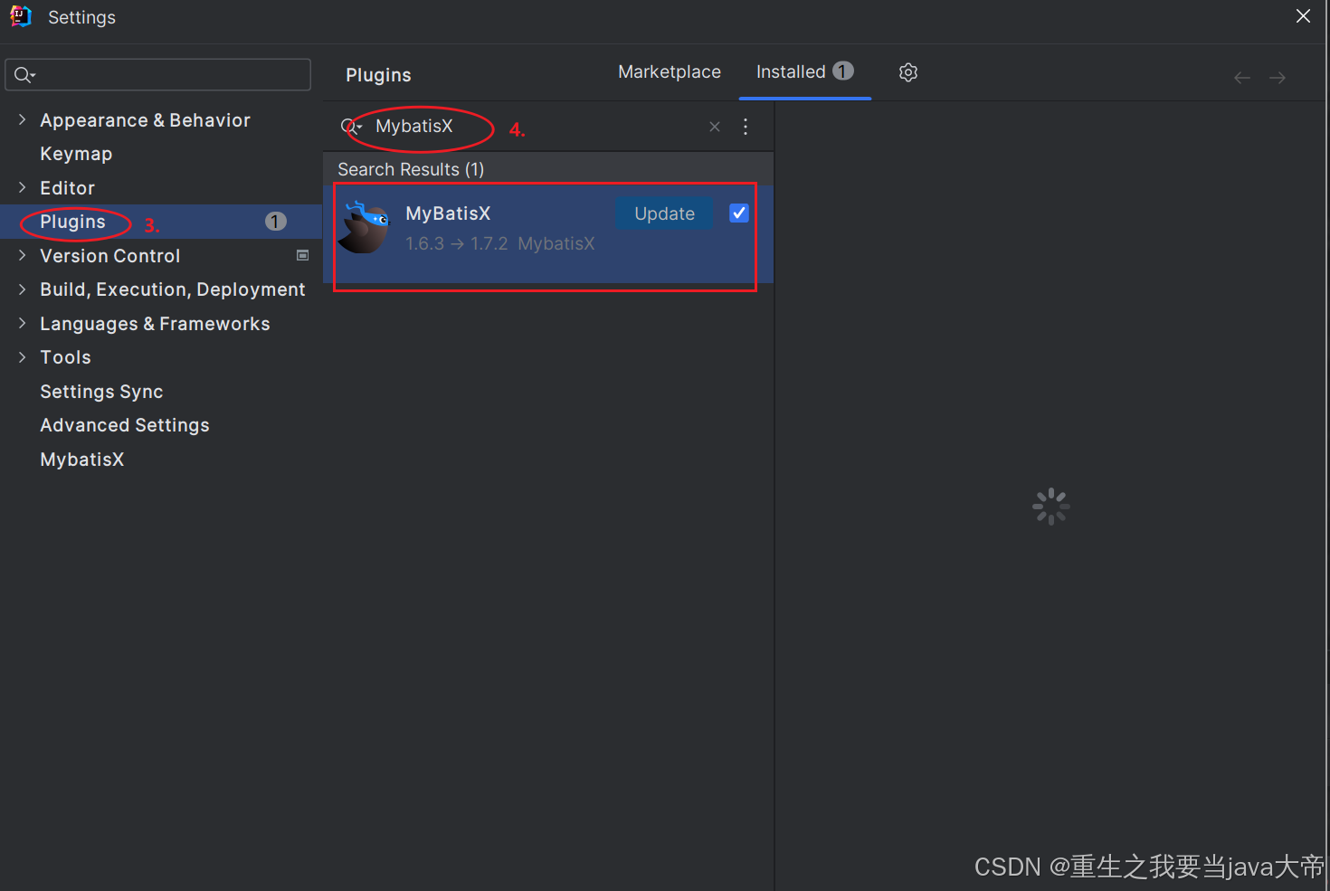Expand Appearance & Behavior section

coord(23,120)
